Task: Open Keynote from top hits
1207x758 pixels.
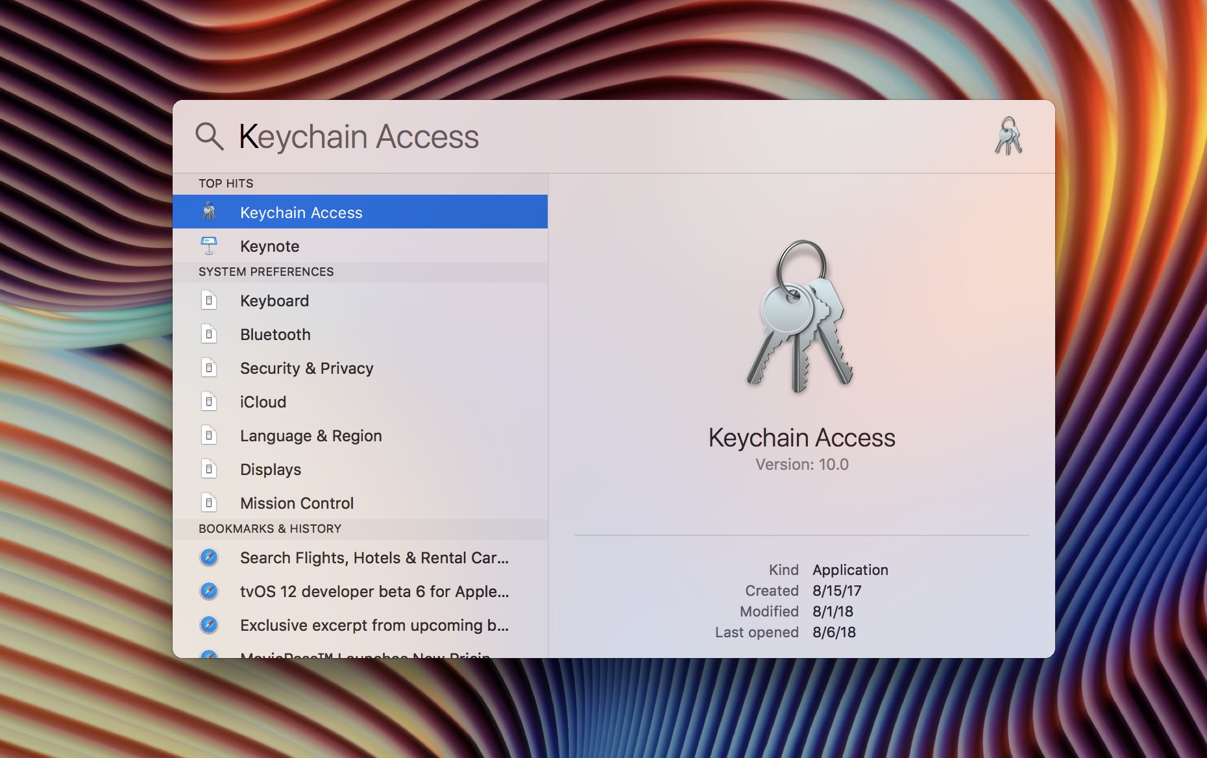Action: tap(270, 247)
